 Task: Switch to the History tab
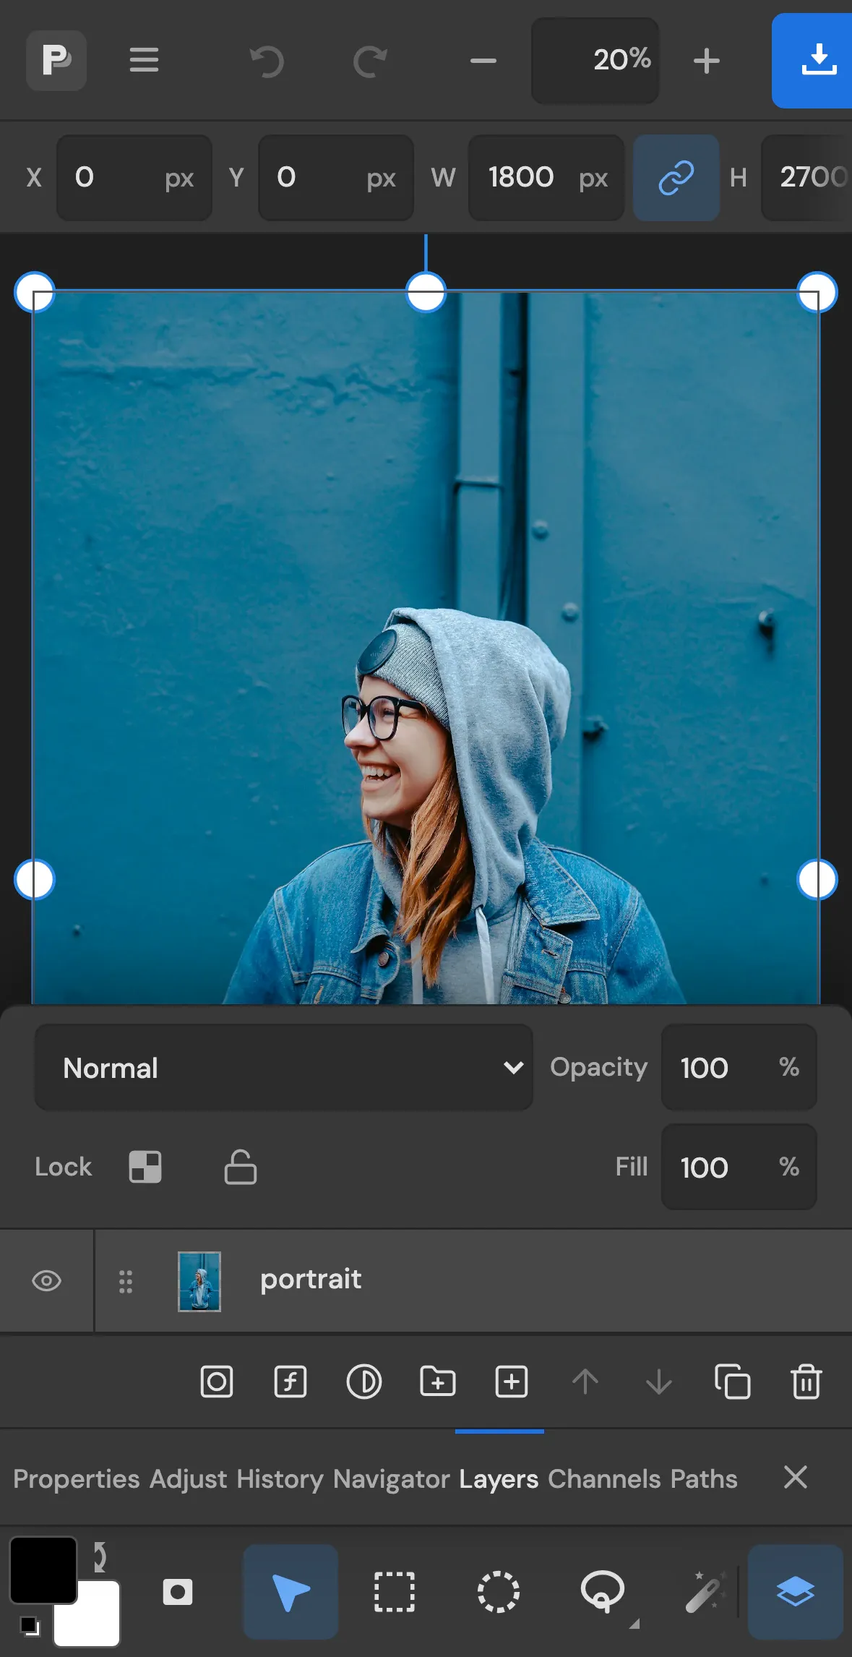[x=280, y=1479]
